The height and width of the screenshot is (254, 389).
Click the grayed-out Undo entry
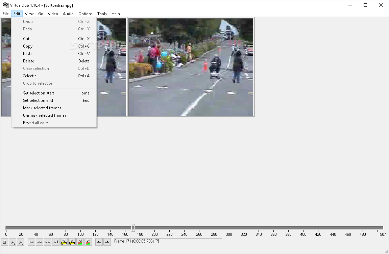pos(54,22)
